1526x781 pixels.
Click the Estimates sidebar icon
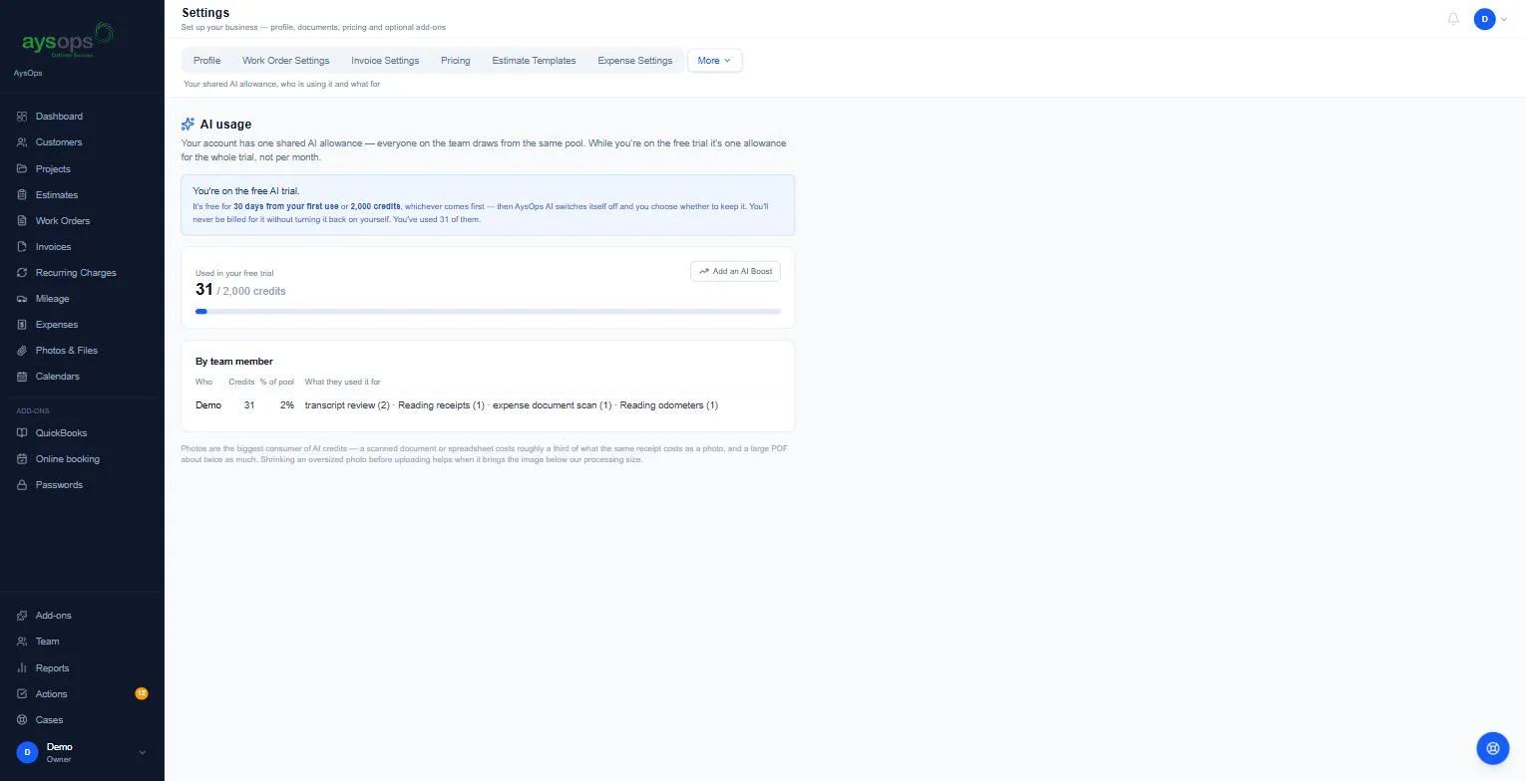point(22,195)
